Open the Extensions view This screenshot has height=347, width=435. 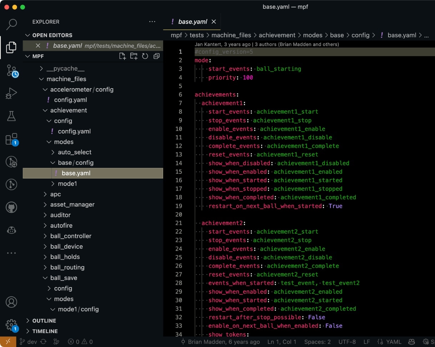[11, 139]
